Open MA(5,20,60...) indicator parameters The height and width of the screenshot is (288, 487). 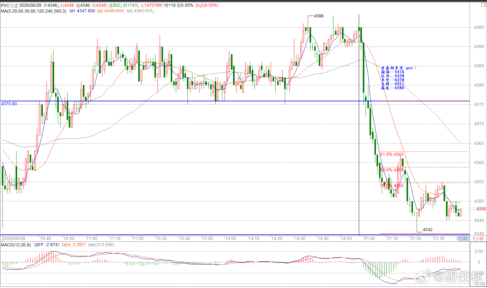pyautogui.click(x=33, y=11)
